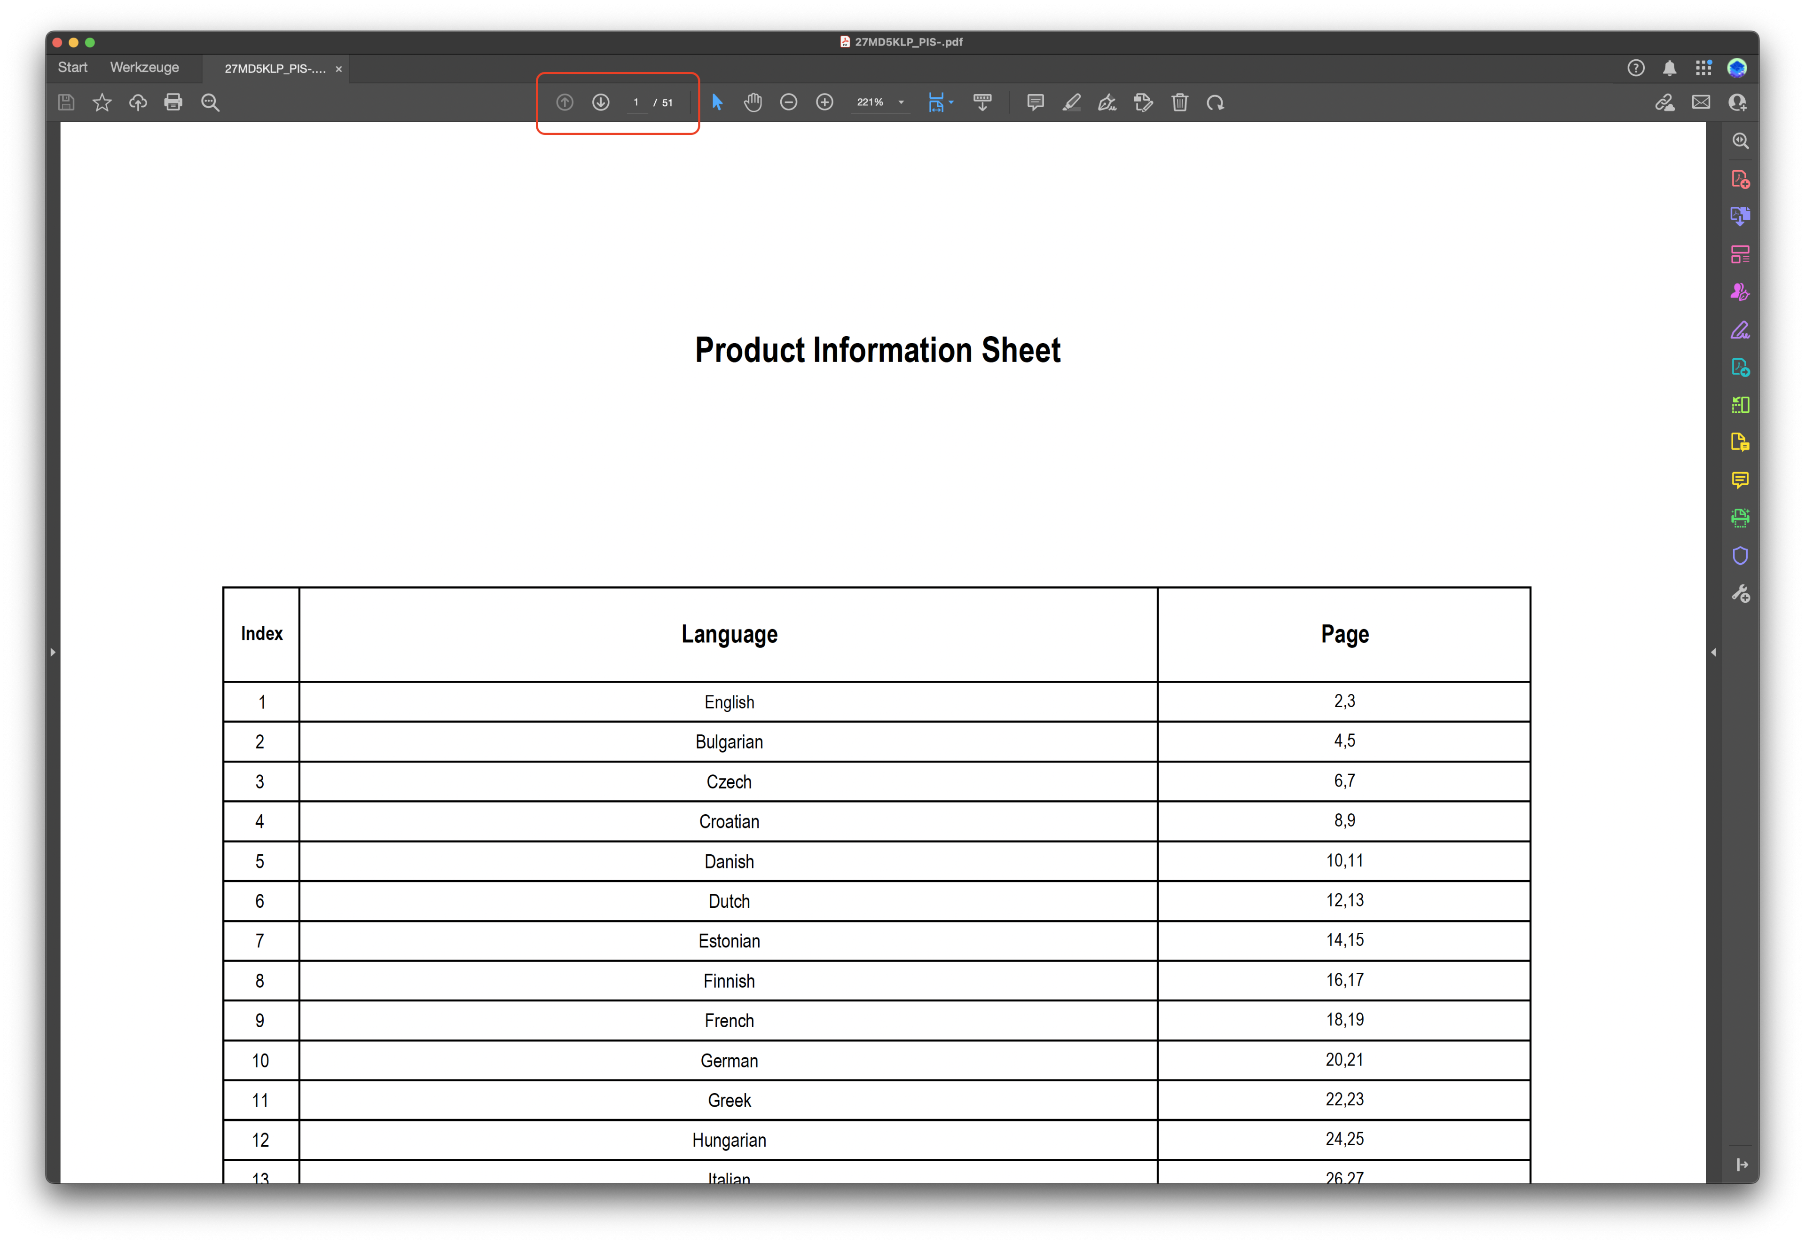Select the hand pan tool
This screenshot has width=1805, height=1244.
point(752,102)
